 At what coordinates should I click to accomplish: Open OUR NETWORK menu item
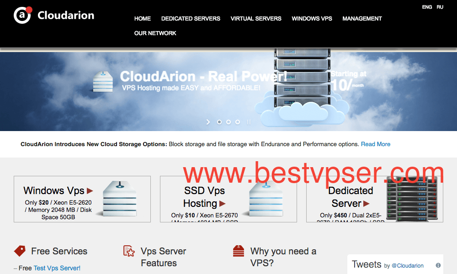[155, 33]
